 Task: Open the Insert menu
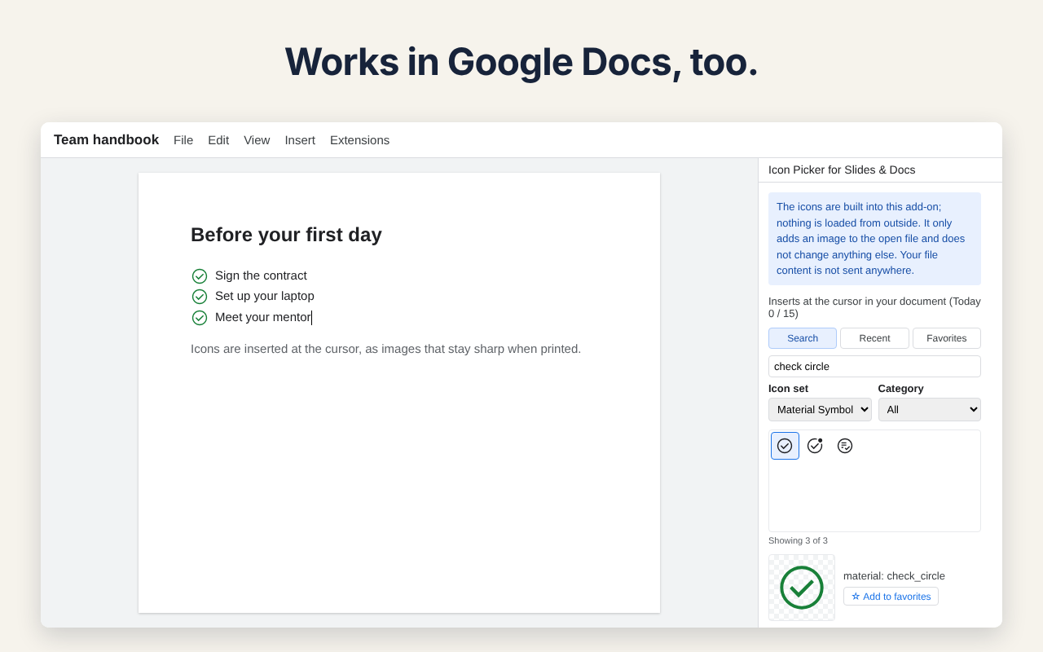click(x=300, y=140)
